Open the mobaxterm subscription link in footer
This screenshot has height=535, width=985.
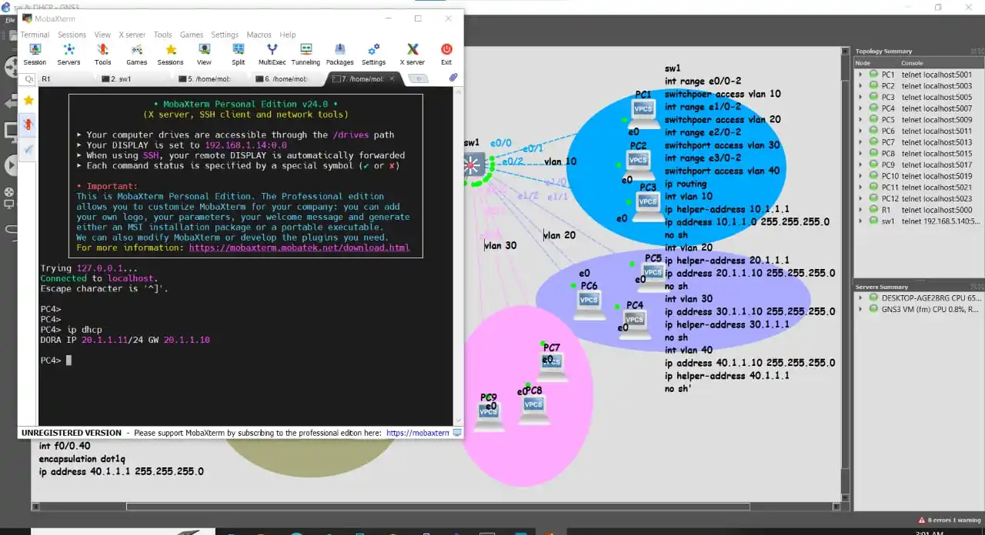pyautogui.click(x=417, y=433)
